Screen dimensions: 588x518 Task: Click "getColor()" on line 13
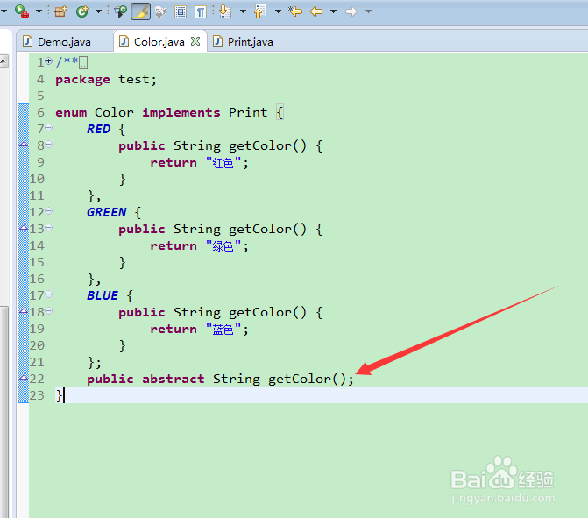pos(267,229)
